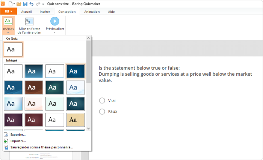Switch to the Accueil tab

pyautogui.click(x=26, y=12)
